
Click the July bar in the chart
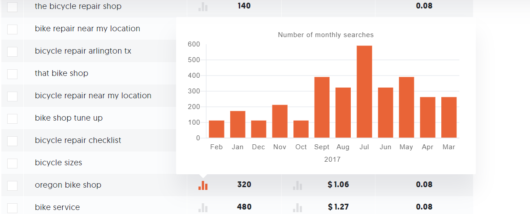point(364,92)
